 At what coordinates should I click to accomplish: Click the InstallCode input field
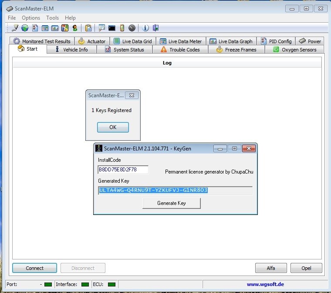(x=123, y=170)
